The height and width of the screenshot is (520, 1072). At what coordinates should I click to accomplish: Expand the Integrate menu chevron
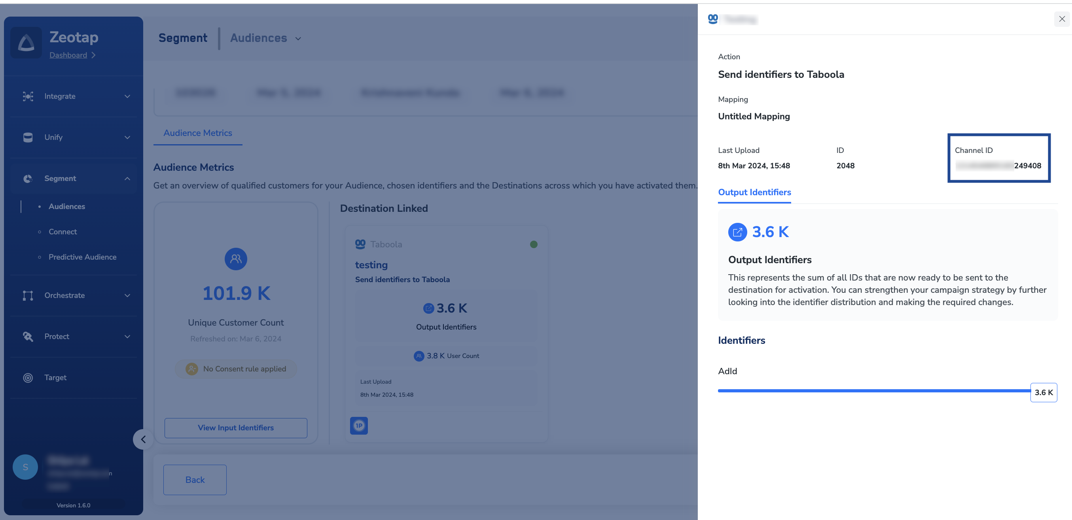127,96
